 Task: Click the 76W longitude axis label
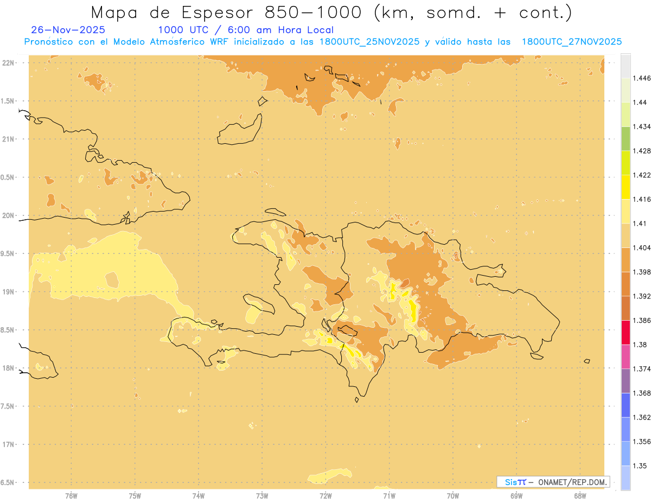click(71, 495)
